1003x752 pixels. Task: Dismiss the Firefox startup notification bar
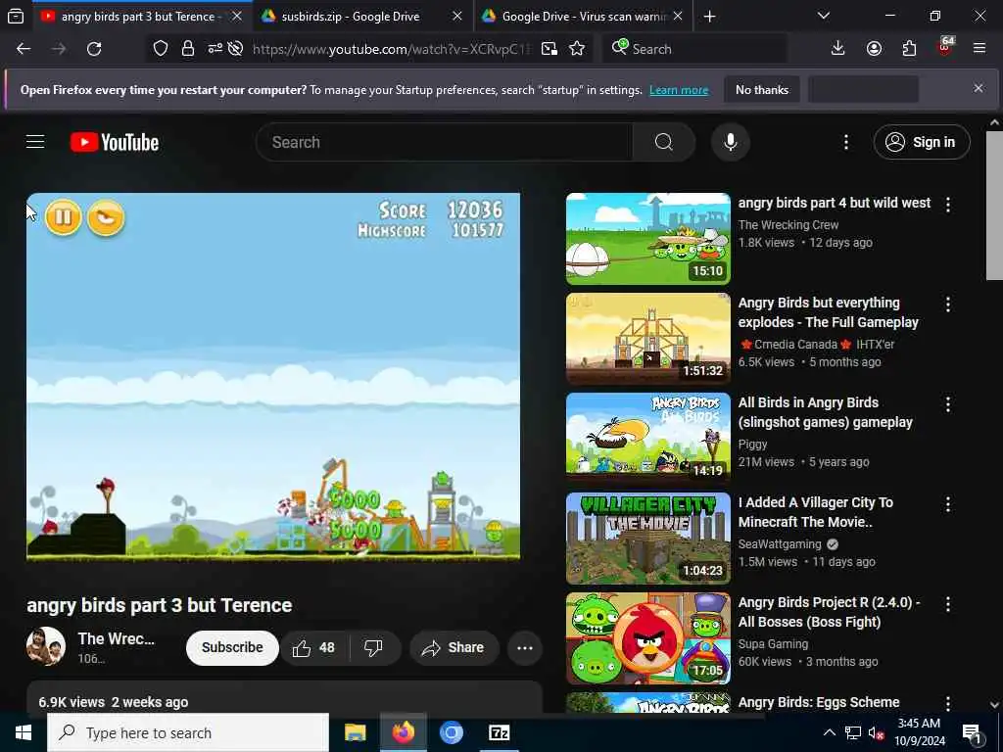point(979,88)
